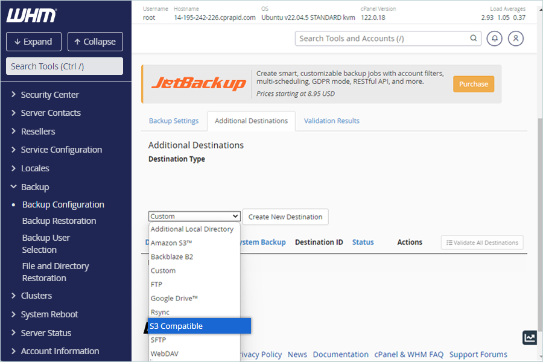Viewport: 543px width, 362px height.
Task: Choose Additional Local Directory option
Action: coord(194,229)
